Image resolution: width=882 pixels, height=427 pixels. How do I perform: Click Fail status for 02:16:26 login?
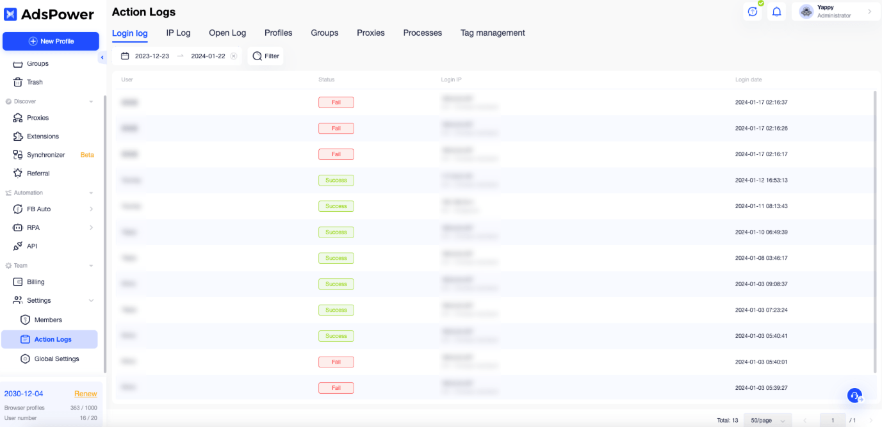(x=336, y=128)
